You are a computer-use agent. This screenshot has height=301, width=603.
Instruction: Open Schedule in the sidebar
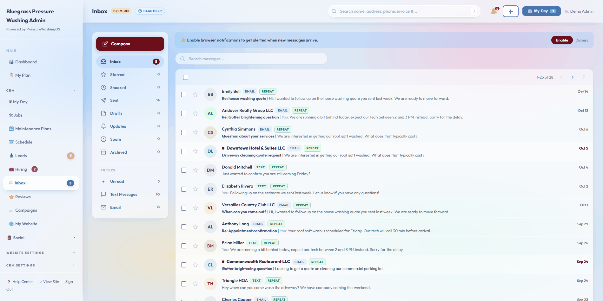click(41, 142)
